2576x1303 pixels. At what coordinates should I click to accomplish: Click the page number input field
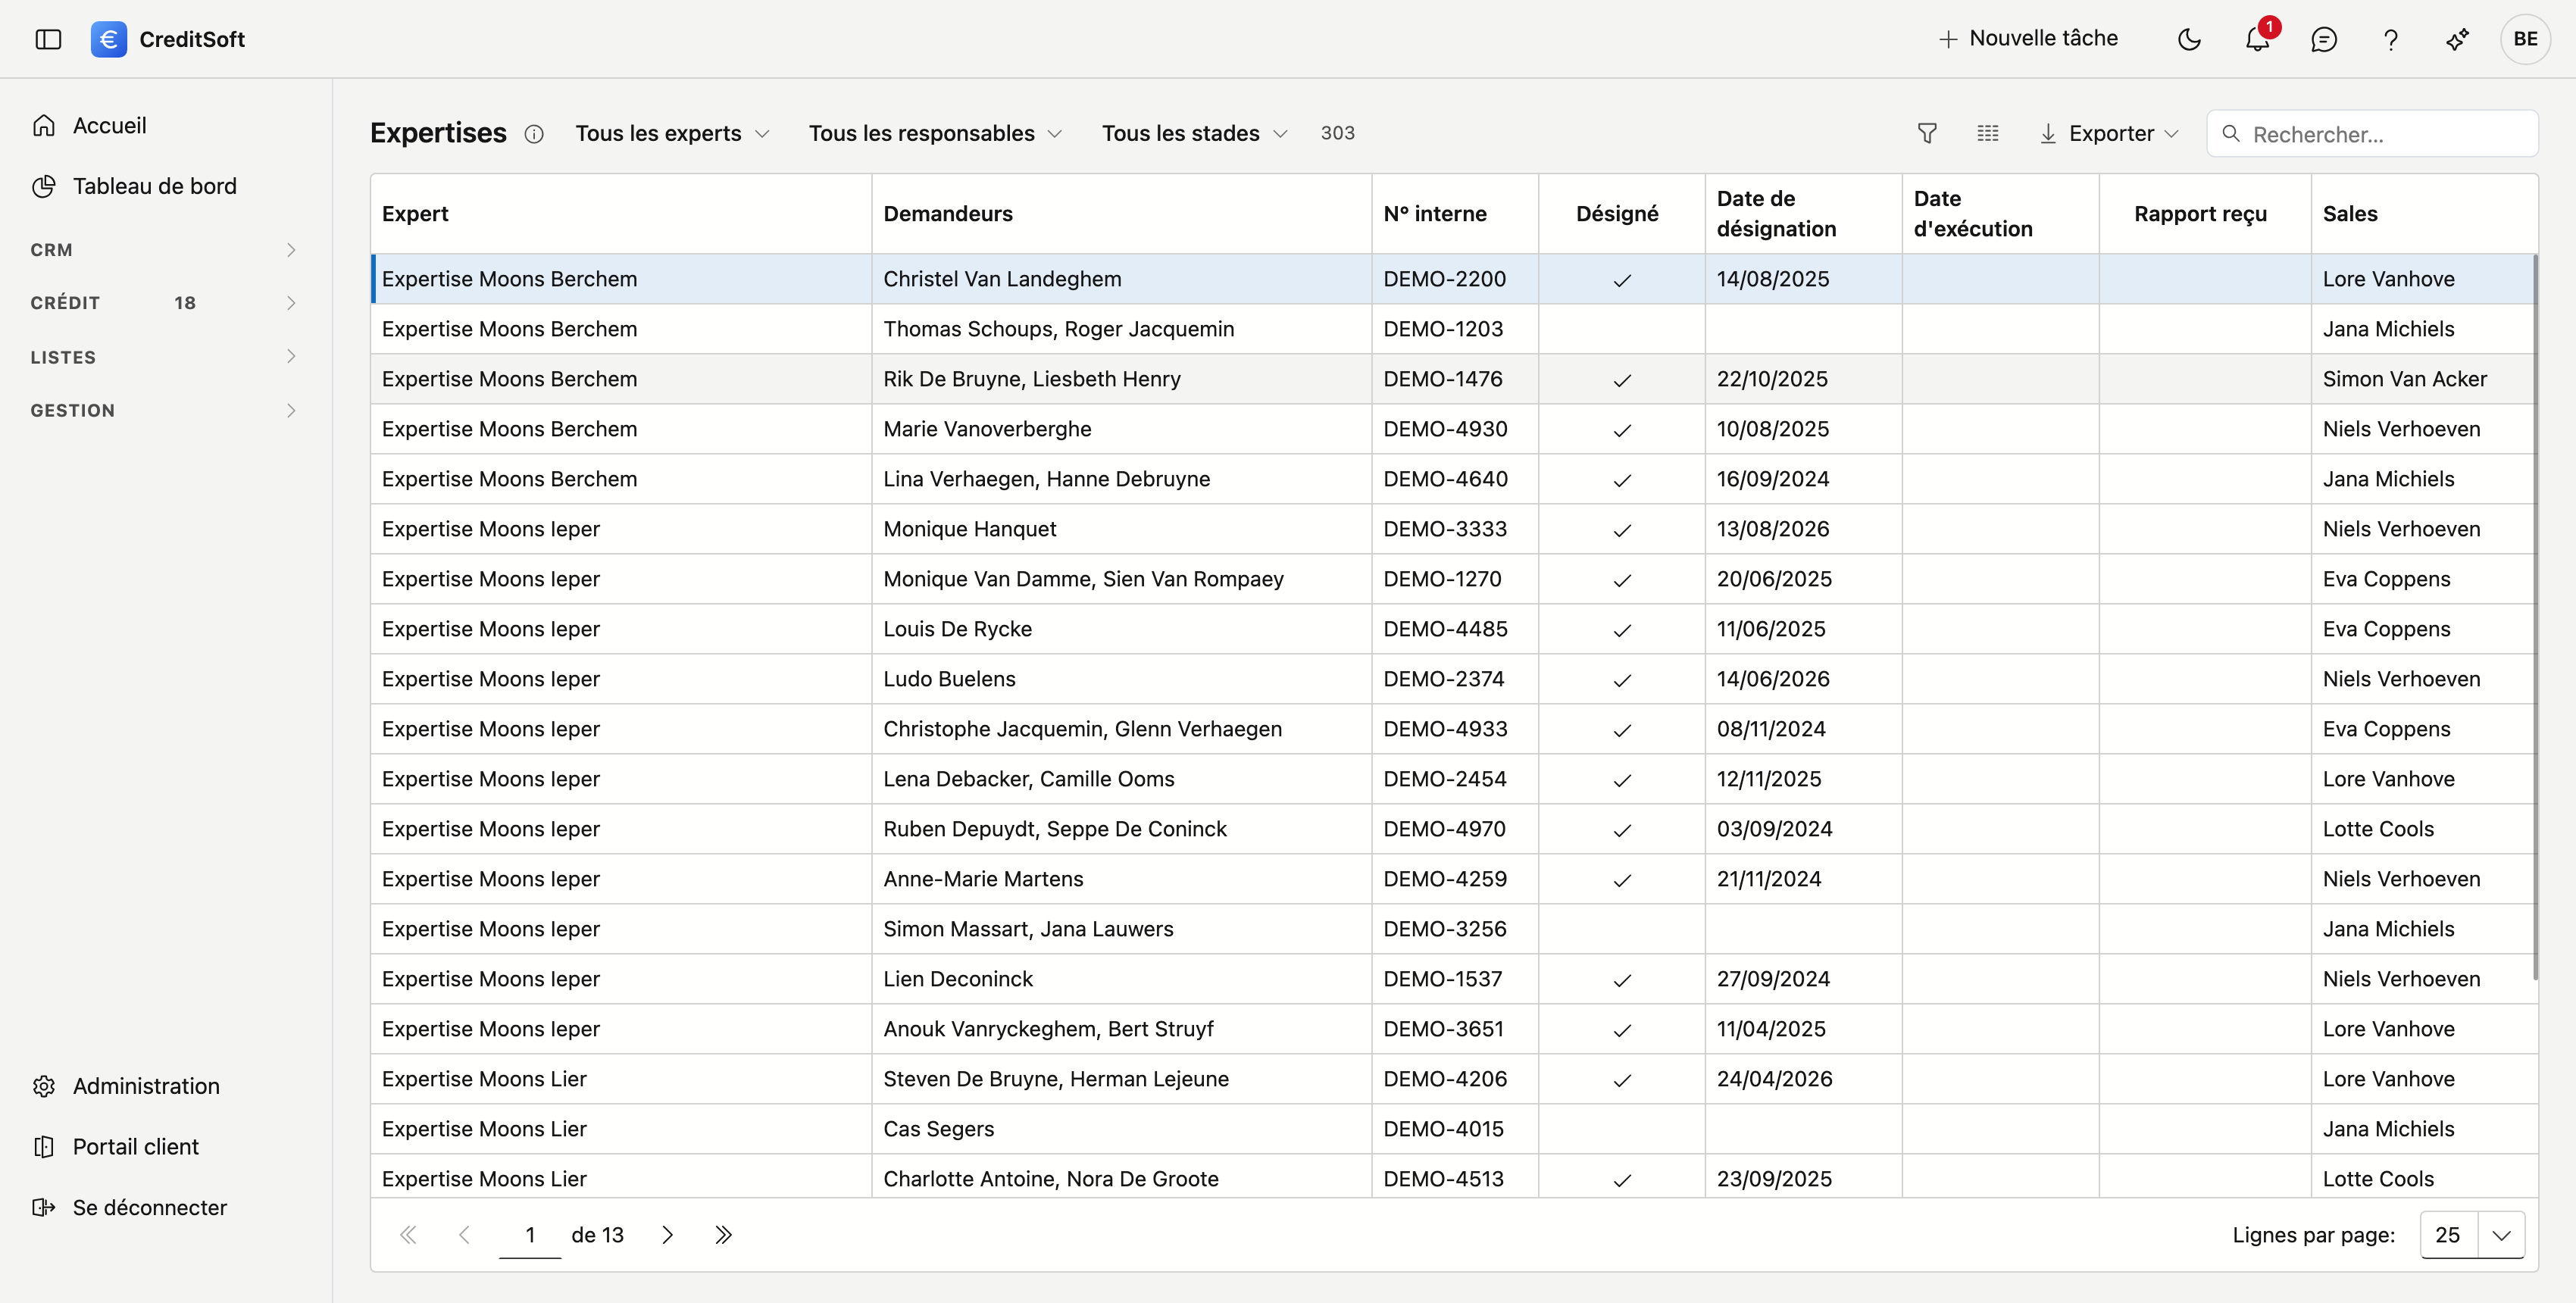coord(530,1235)
